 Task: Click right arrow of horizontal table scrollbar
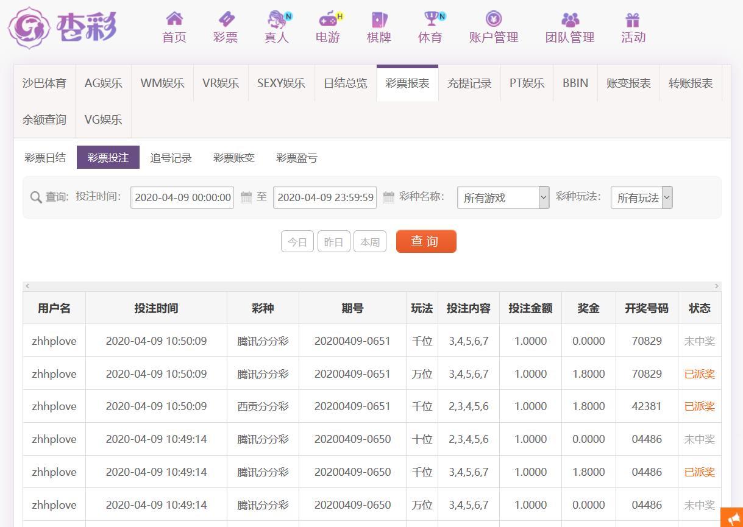(x=716, y=286)
